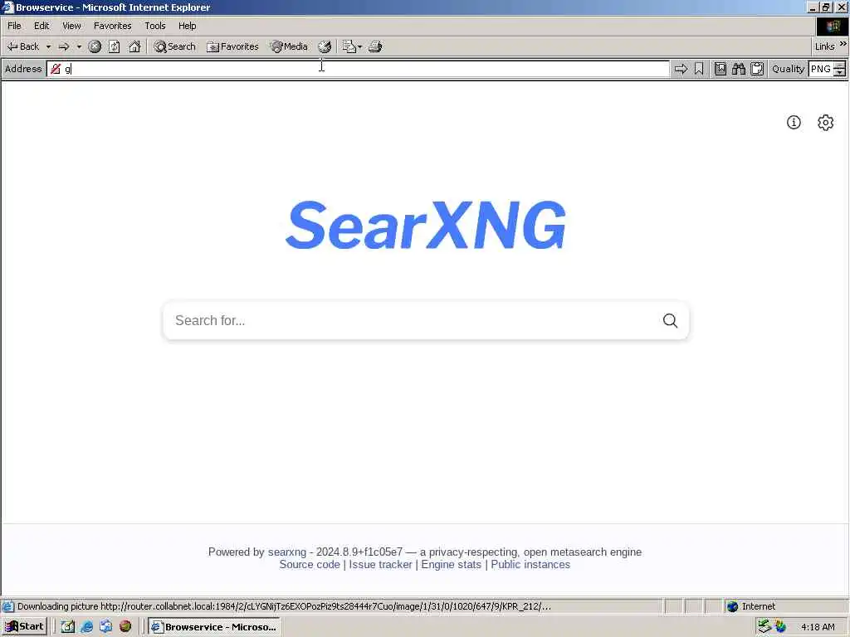Launch Outlook Express from quick launch
Screen dimensions: 850x637
pyautogui.click(x=105, y=627)
